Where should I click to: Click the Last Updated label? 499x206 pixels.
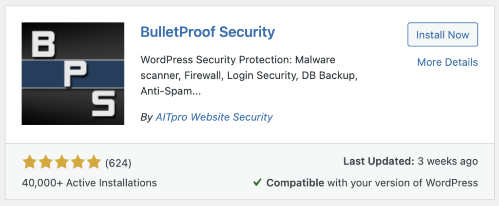click(x=378, y=161)
